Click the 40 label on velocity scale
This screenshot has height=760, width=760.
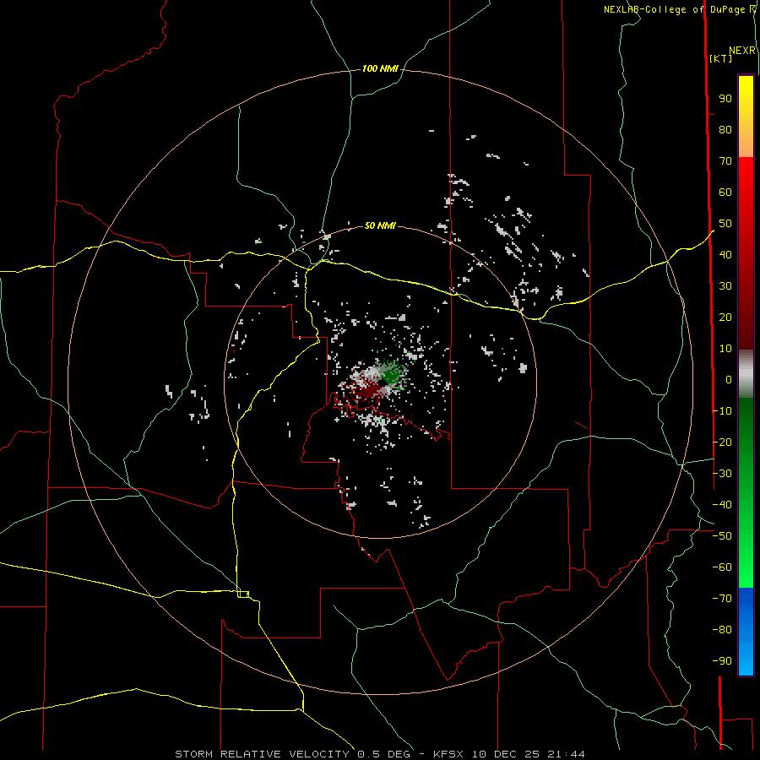[725, 254]
